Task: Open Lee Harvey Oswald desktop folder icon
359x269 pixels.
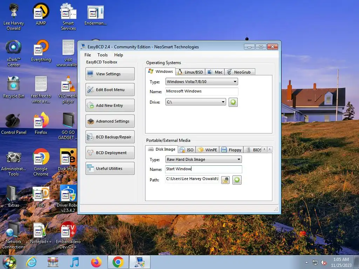Action: coord(14,16)
